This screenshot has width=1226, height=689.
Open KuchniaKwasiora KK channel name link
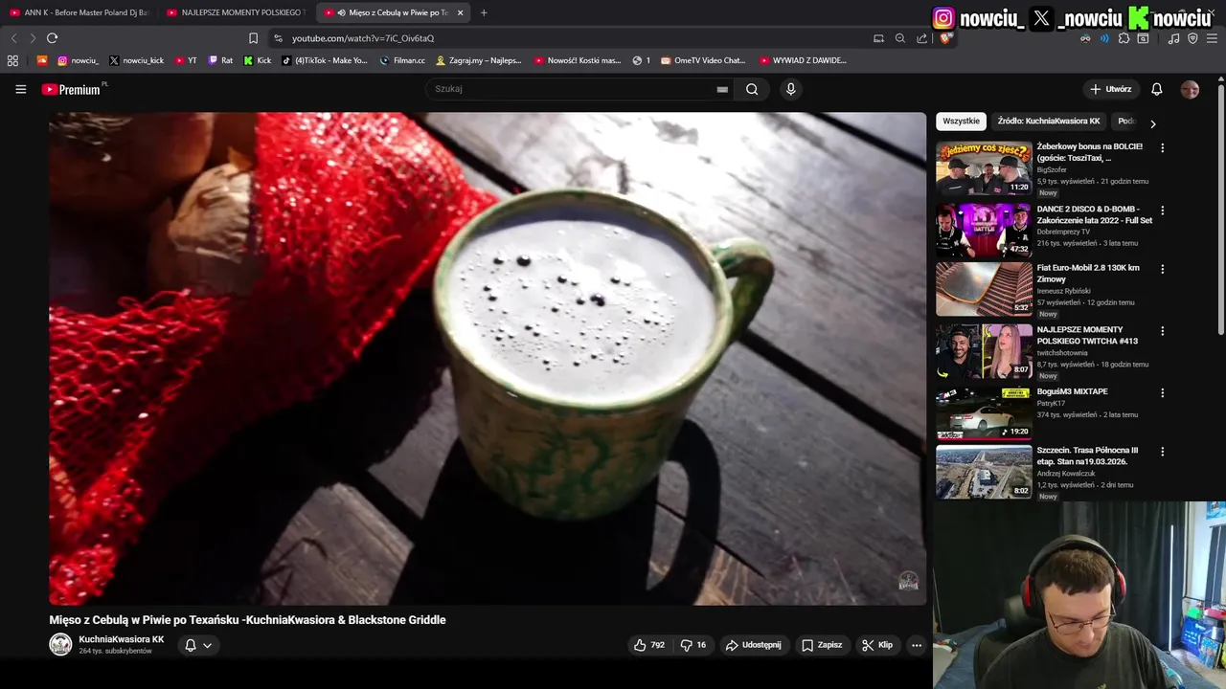coord(122,639)
